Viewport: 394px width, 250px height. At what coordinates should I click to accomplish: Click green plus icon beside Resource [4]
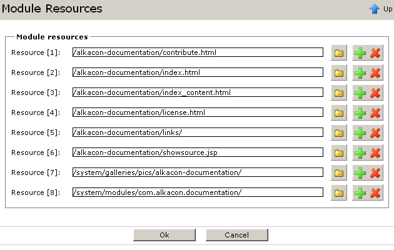click(360, 112)
